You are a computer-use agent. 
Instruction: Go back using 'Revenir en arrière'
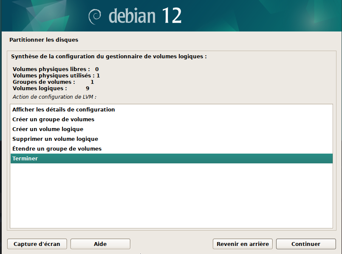[243, 244]
